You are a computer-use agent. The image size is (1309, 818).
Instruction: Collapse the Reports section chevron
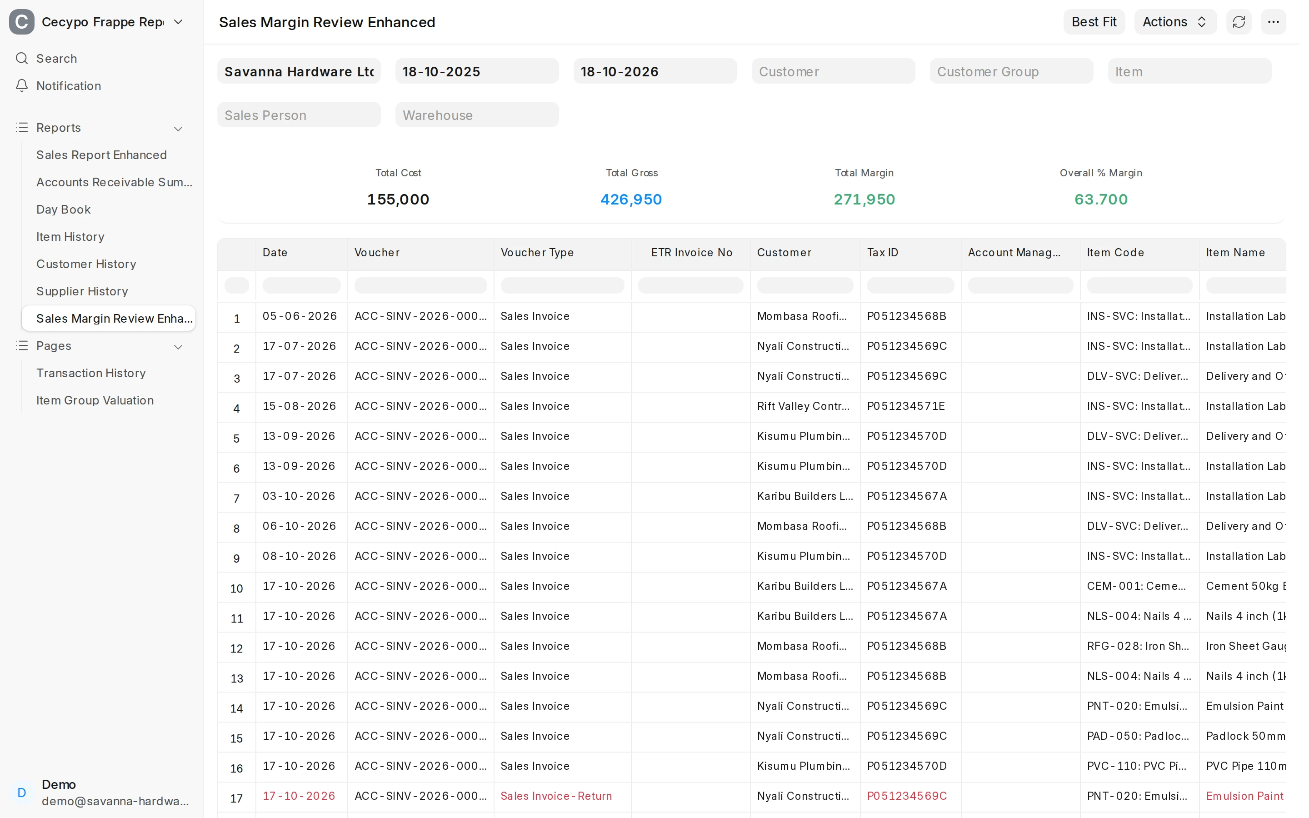[178, 128]
